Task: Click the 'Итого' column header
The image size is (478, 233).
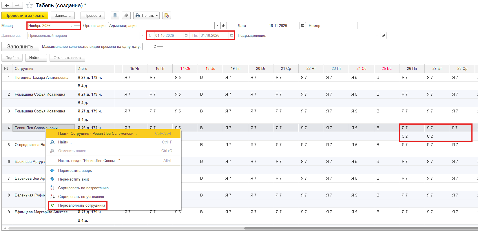Action: (x=95, y=69)
